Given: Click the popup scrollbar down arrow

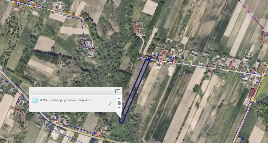Looking at the screenshot, I should click(119, 108).
